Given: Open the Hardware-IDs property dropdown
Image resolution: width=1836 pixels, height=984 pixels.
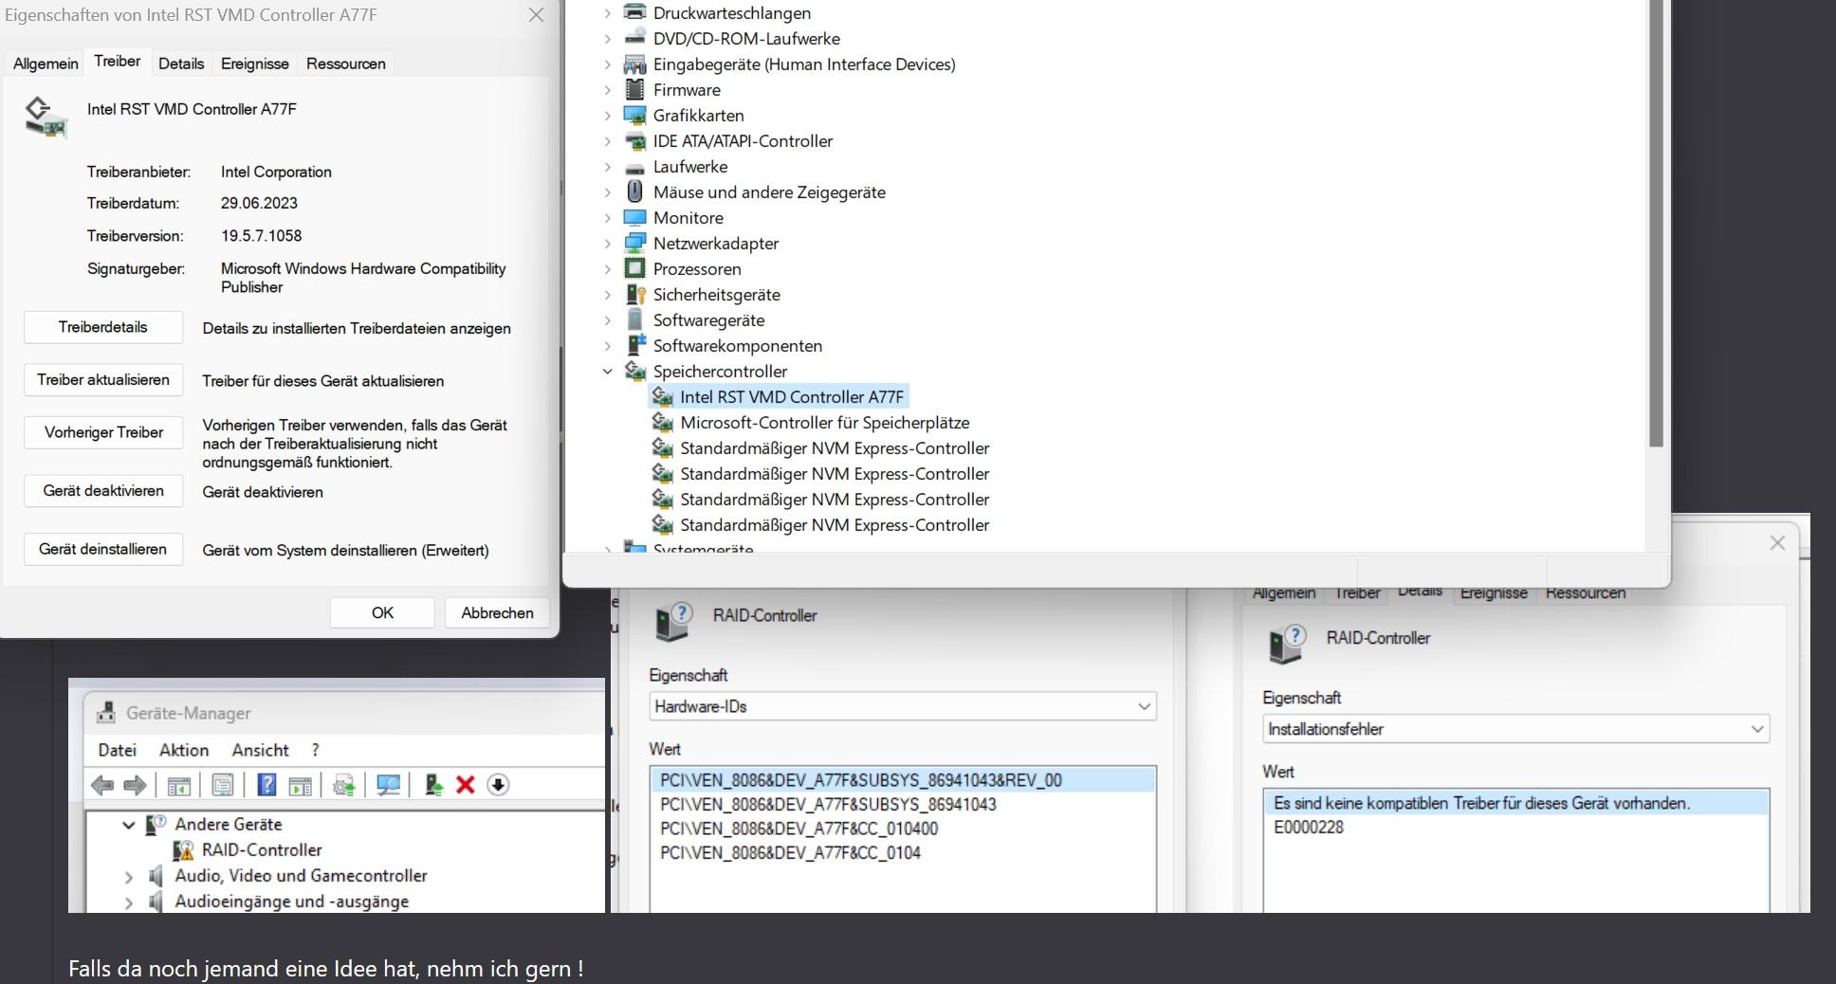Looking at the screenshot, I should [903, 706].
